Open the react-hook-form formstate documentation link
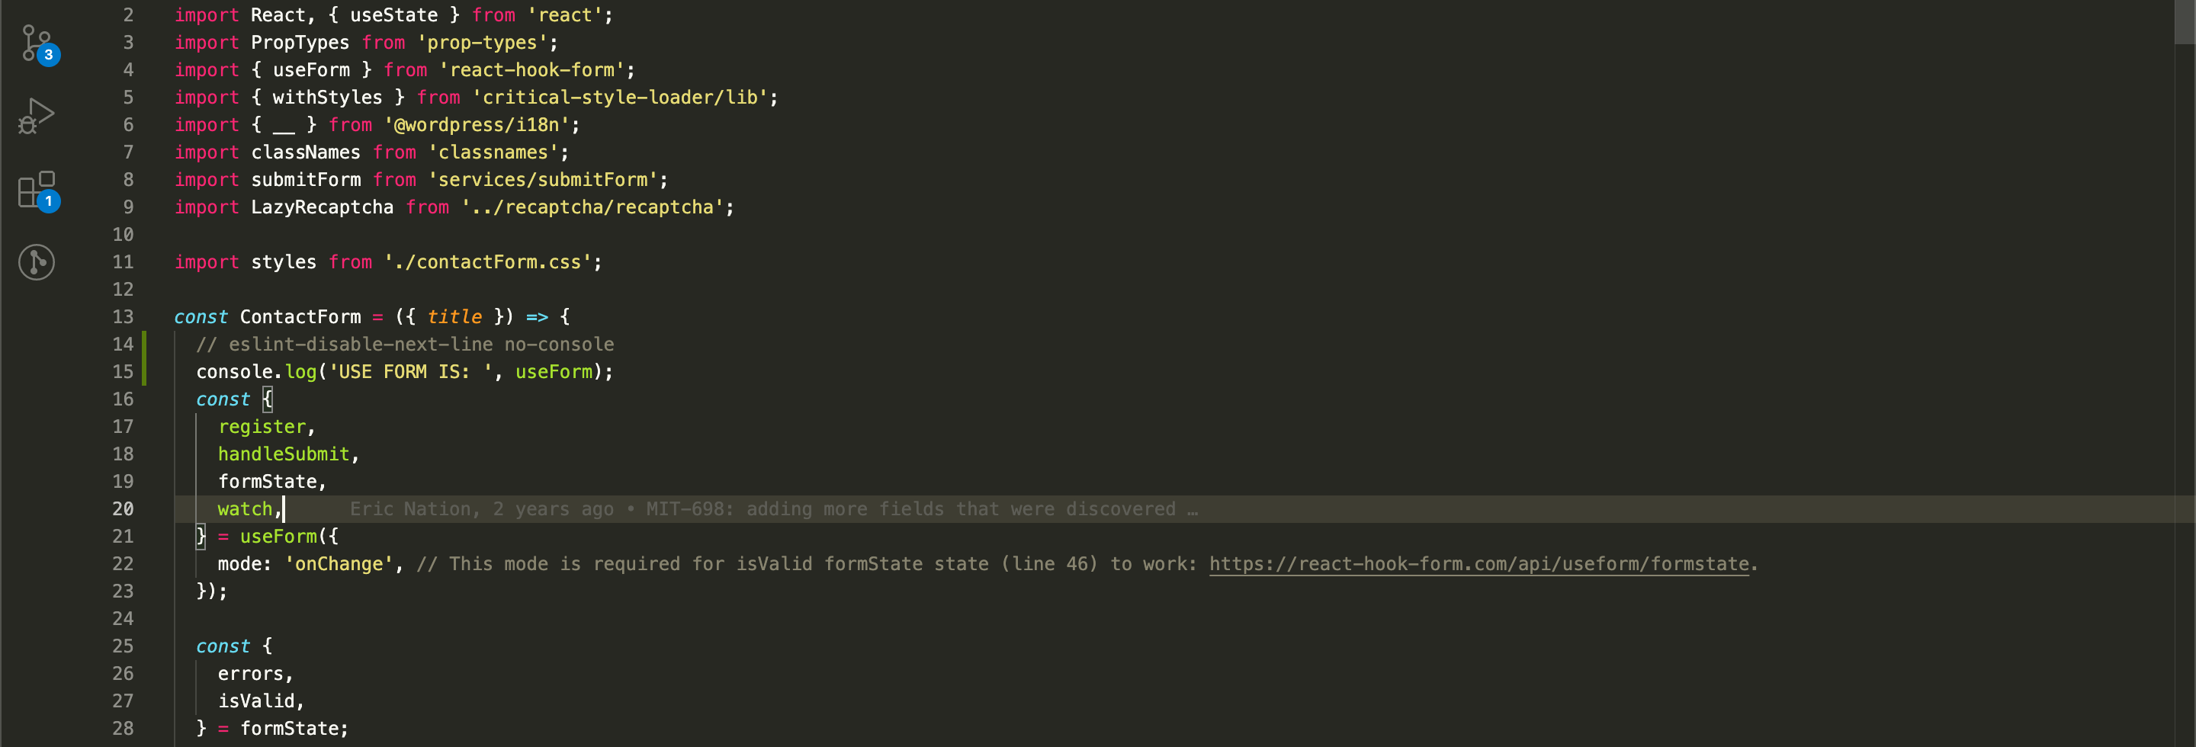Screen dimensions: 2196x747 [1481, 564]
